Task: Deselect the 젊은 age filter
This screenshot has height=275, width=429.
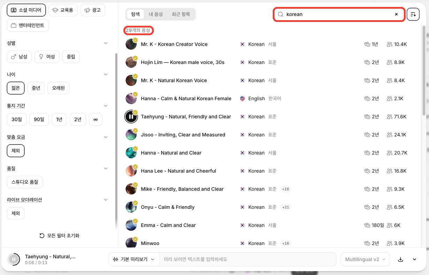Action: 16,88
